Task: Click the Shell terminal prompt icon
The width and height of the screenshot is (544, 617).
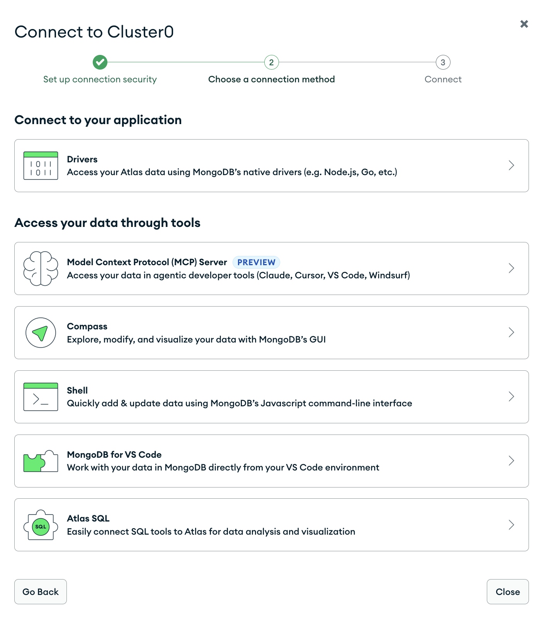Action: (41, 397)
